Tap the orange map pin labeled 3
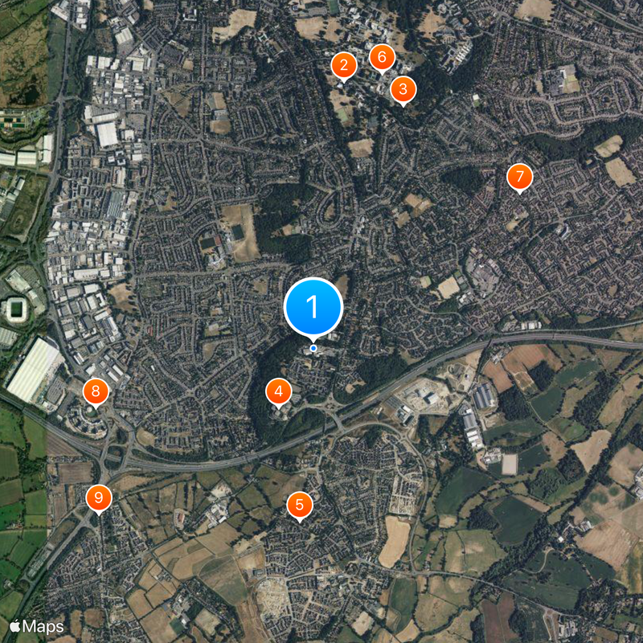 point(403,89)
